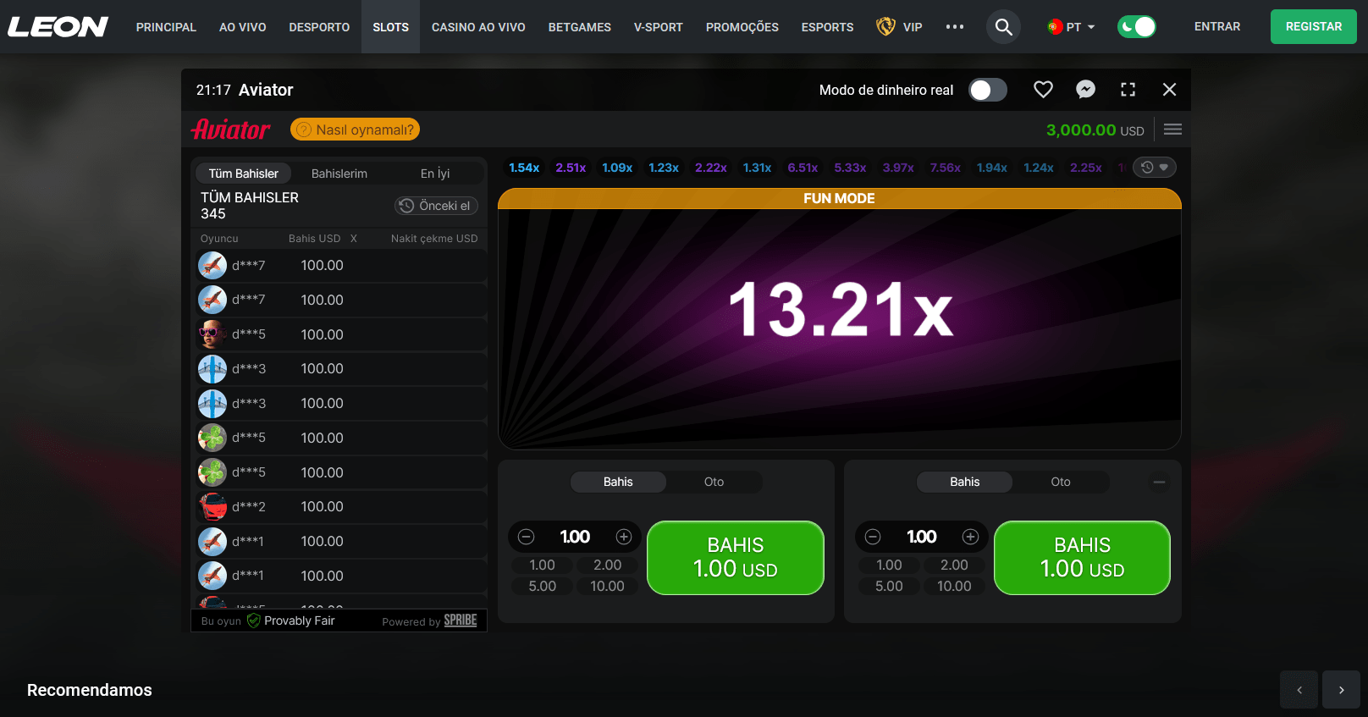Switch the dark/light theme toggle
This screenshot has height=717, width=1368.
click(1136, 27)
